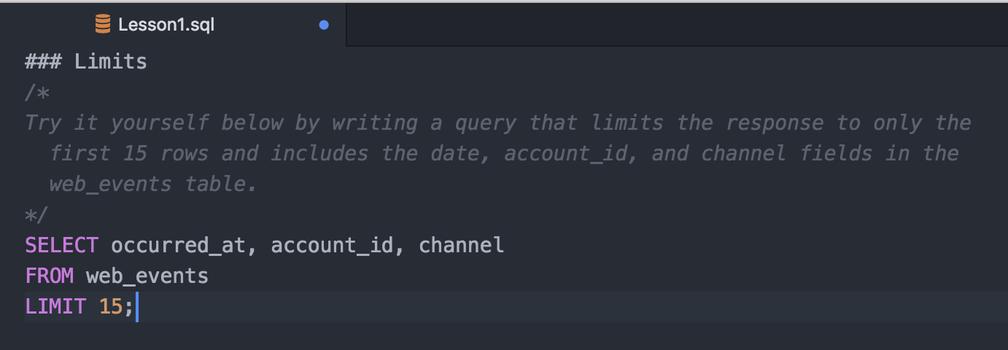Click channel in the SELECT line
Image resolution: width=1008 pixels, height=350 pixels.
click(461, 245)
